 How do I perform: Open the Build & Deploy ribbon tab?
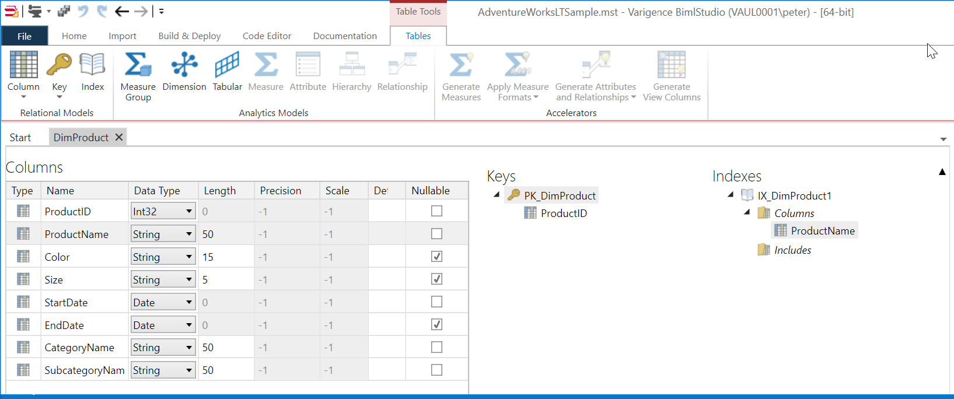pyautogui.click(x=189, y=36)
